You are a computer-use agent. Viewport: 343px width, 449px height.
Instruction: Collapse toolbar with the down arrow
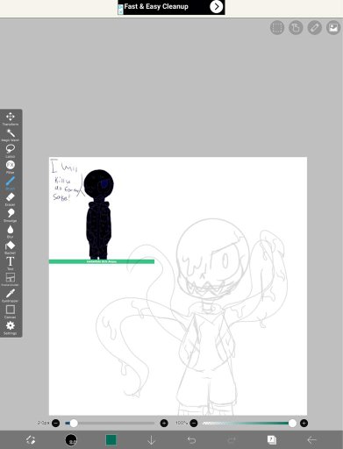pos(151,440)
